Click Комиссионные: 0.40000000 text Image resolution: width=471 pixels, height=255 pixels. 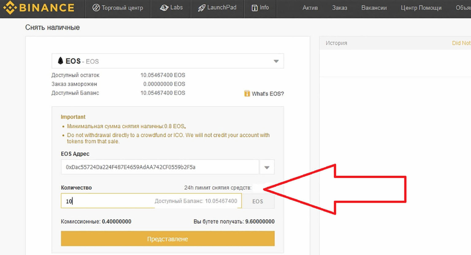[96, 222]
